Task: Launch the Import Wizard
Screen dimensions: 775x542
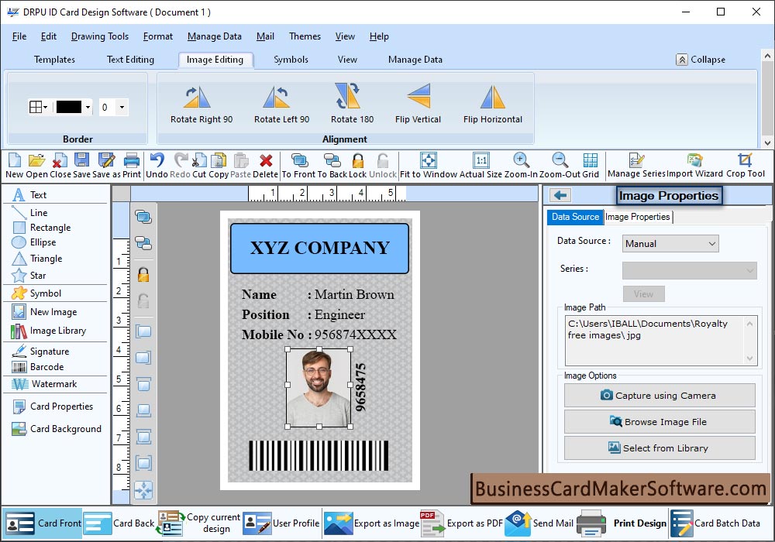Action: tap(695, 166)
